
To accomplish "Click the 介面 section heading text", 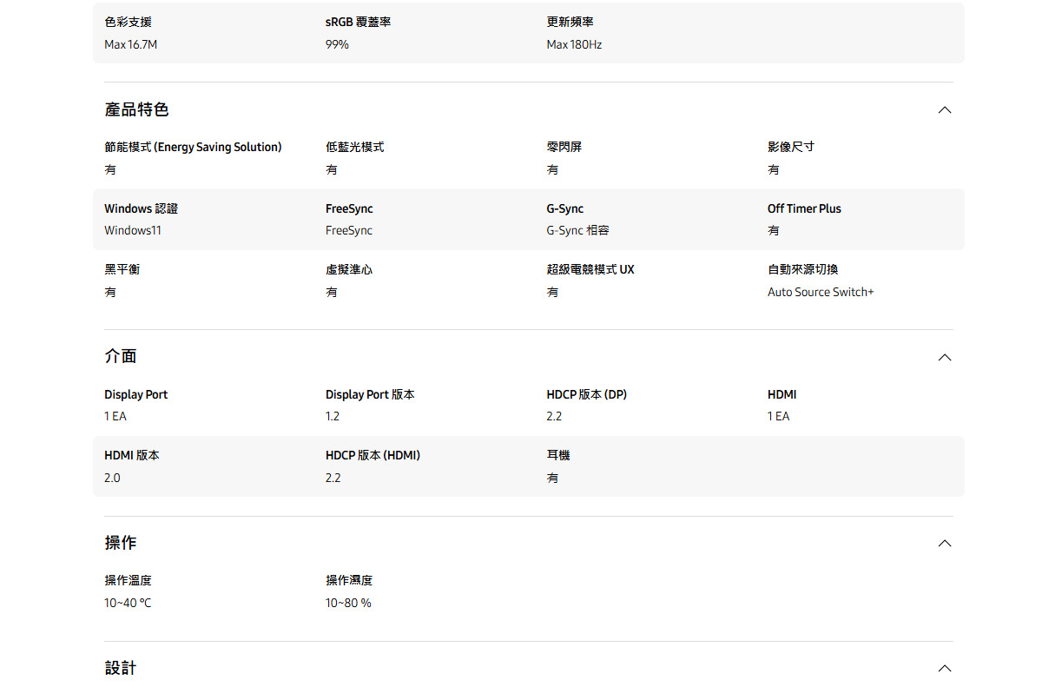I will pyautogui.click(x=121, y=357).
